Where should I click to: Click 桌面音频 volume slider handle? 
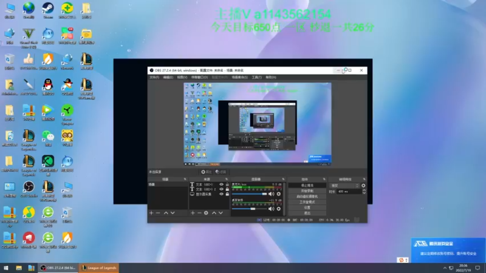(253, 209)
